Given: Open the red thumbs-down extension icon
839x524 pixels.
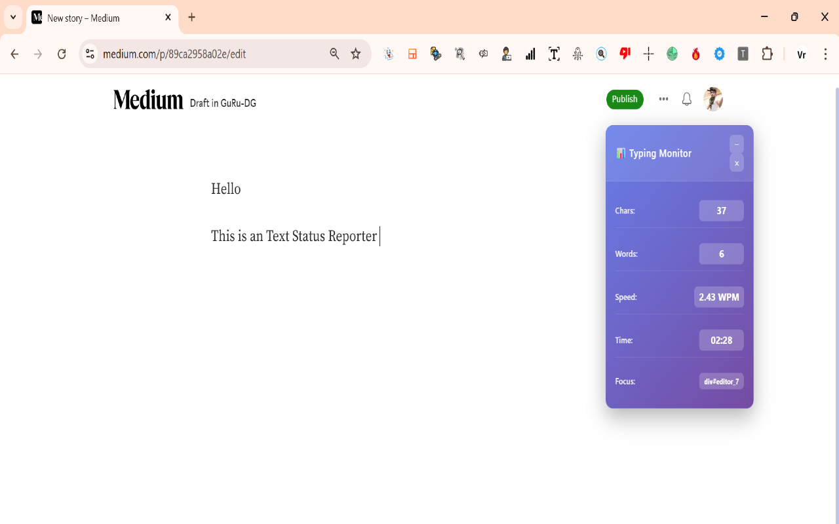Looking at the screenshot, I should point(625,54).
